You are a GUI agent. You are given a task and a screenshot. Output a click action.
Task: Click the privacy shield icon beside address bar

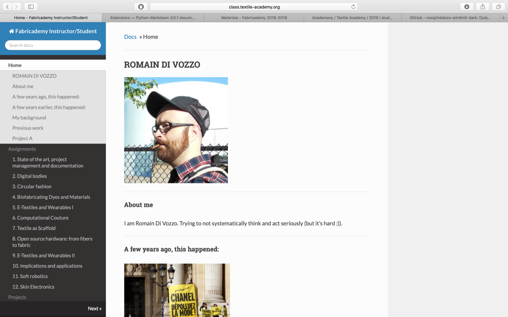[141, 7]
